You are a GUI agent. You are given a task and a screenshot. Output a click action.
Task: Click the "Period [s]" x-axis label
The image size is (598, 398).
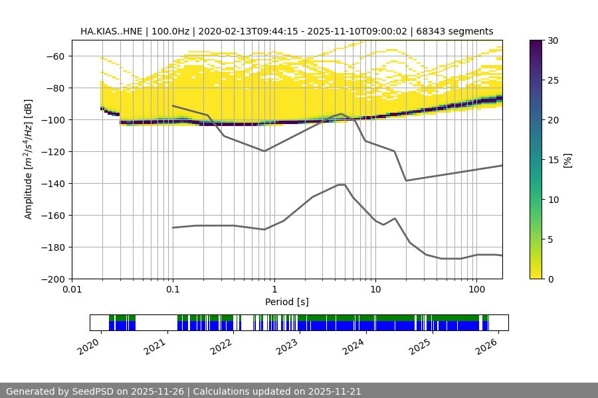pyautogui.click(x=286, y=302)
